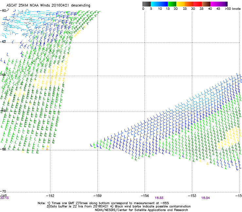Click the -60 latitude label
Image resolution: width=242 pixels, height=212 pixels.
tap(3, 11)
